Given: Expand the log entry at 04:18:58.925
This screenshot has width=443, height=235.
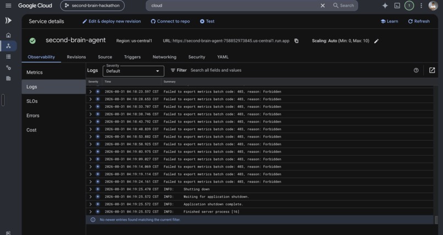Looking at the screenshot, I should click(90, 144).
